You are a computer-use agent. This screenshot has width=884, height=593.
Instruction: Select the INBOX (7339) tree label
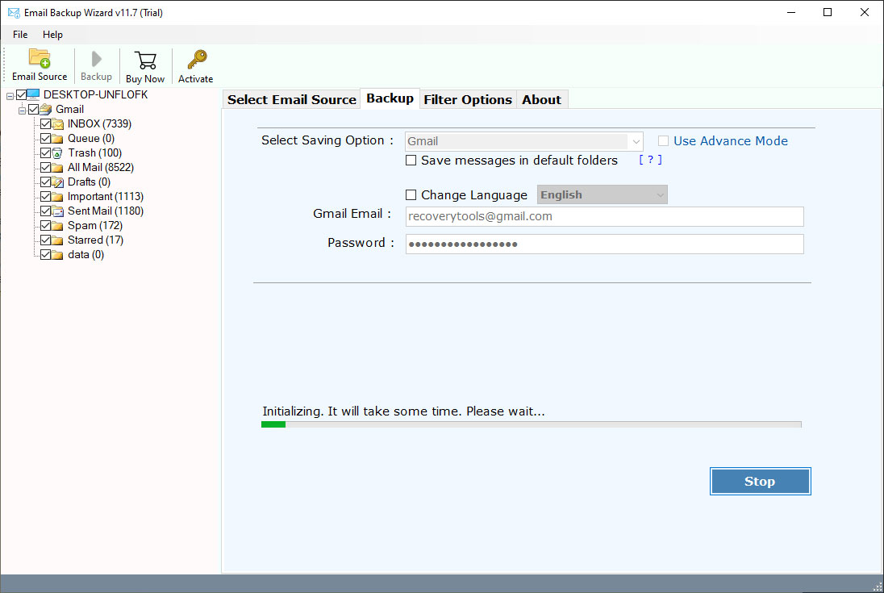pyautogui.click(x=99, y=124)
